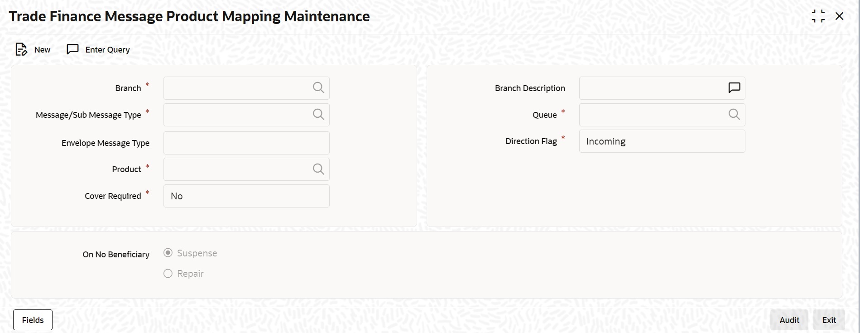Open the Direction Flag dropdown showing Incoming

(x=662, y=141)
